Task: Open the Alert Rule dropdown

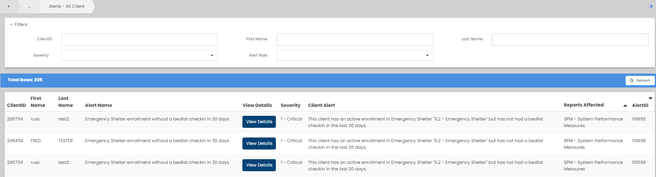Action: tap(354, 55)
